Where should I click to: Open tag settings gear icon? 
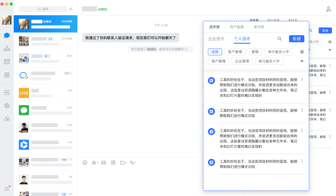pos(302,52)
